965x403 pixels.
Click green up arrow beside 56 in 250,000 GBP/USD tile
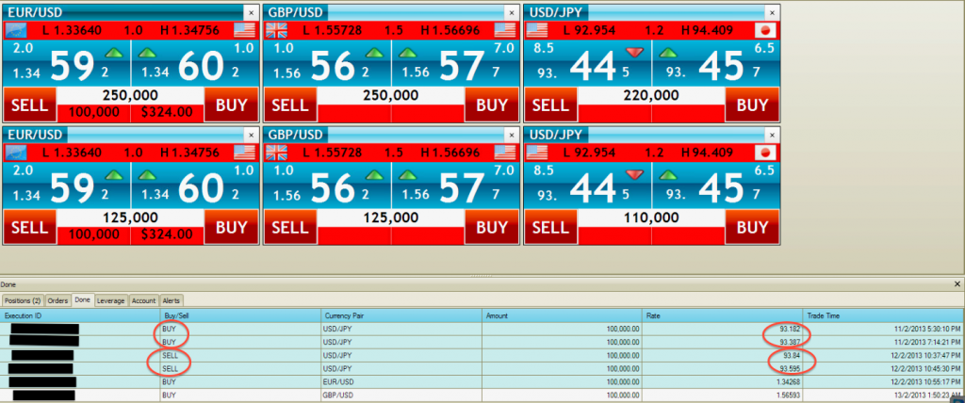tap(374, 52)
